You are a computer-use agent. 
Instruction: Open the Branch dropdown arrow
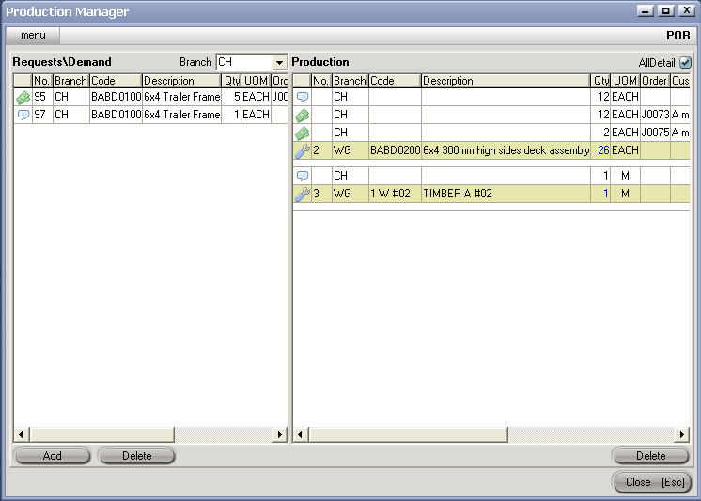coord(279,62)
